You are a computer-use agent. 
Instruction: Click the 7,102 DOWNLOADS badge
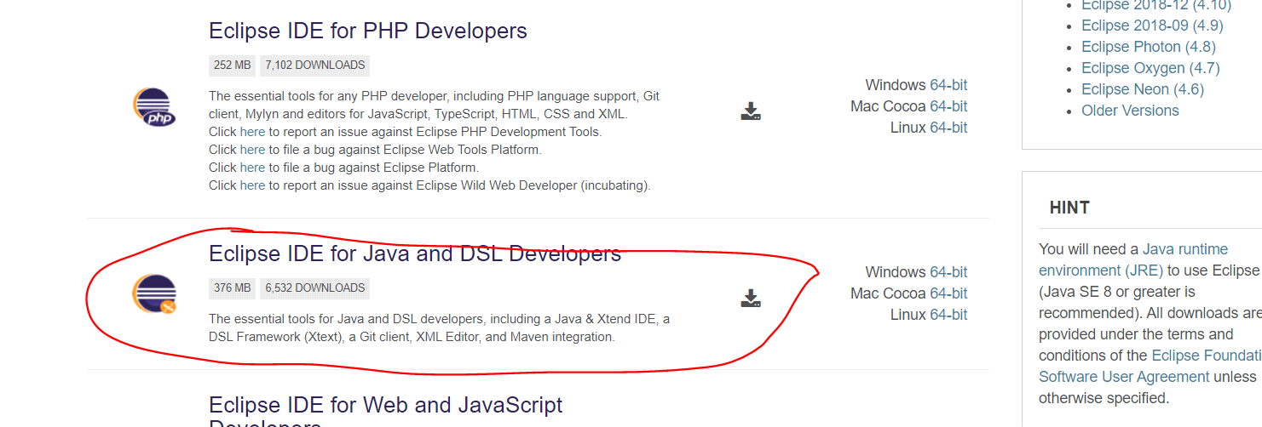point(315,65)
